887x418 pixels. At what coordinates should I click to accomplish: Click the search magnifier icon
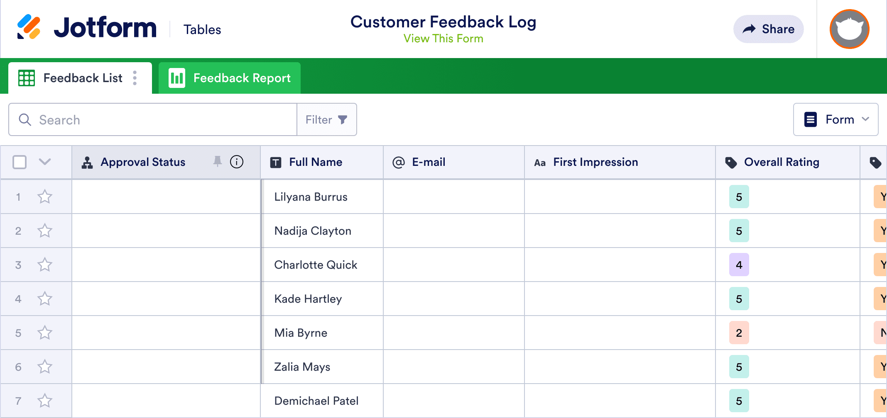(x=25, y=120)
